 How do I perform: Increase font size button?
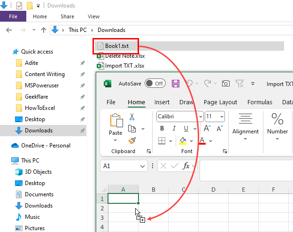coord(207,128)
